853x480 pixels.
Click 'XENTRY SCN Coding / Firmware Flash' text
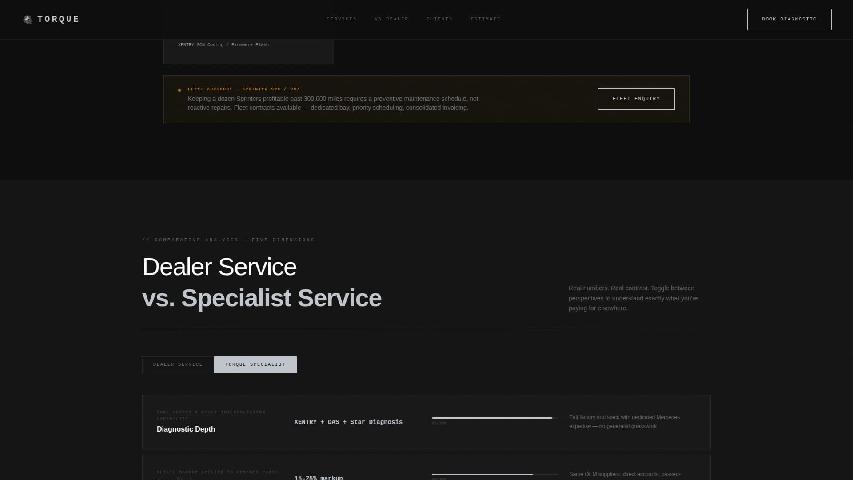click(x=223, y=45)
